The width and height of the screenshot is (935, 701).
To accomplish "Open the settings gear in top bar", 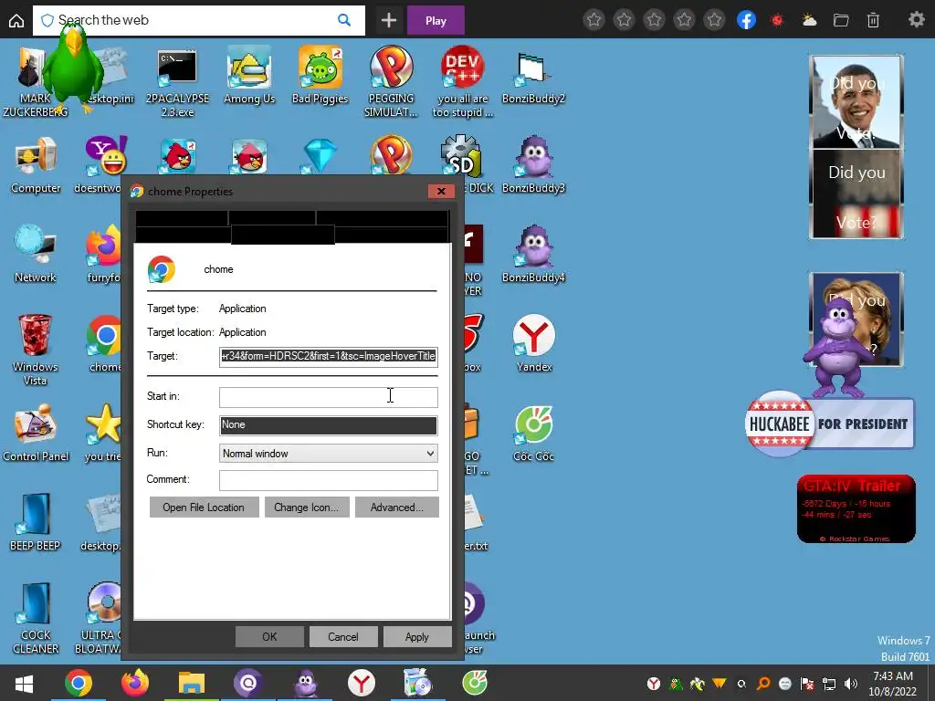I will point(917,20).
